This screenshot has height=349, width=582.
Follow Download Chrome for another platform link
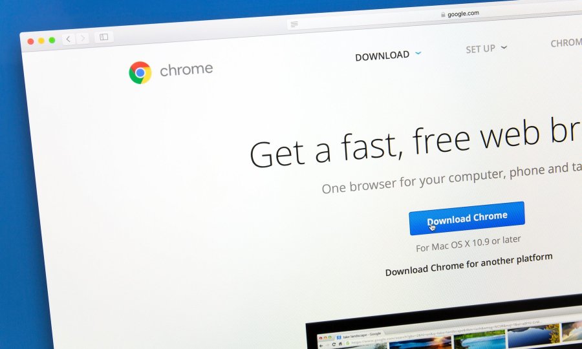tap(469, 264)
